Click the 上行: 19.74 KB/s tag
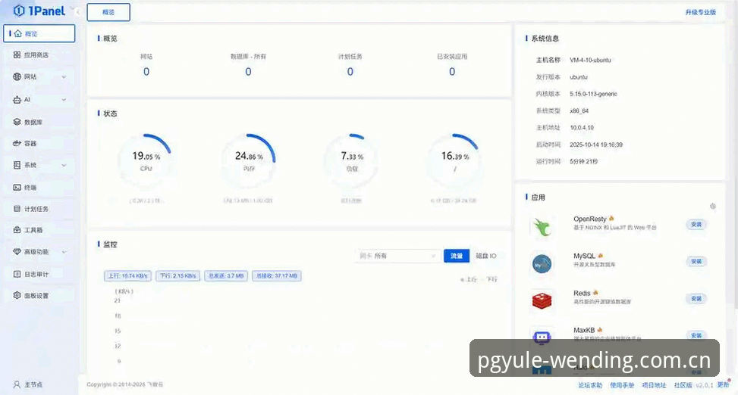 click(127, 276)
